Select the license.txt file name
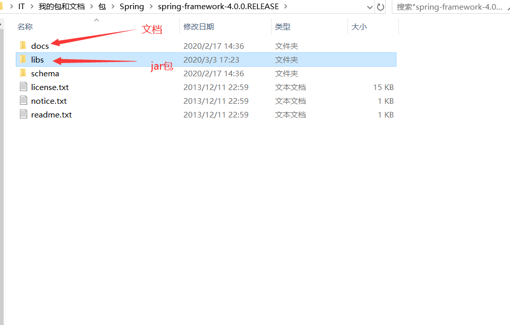This screenshot has width=510, height=325. point(50,87)
